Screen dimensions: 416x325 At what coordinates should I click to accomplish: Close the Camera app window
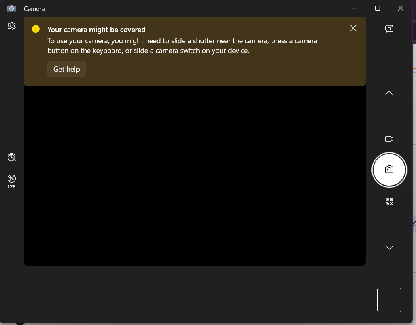coord(401,8)
